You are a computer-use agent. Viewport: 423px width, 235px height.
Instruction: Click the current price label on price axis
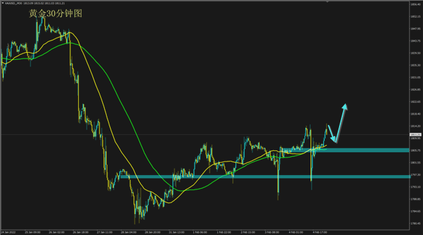pos(415,134)
